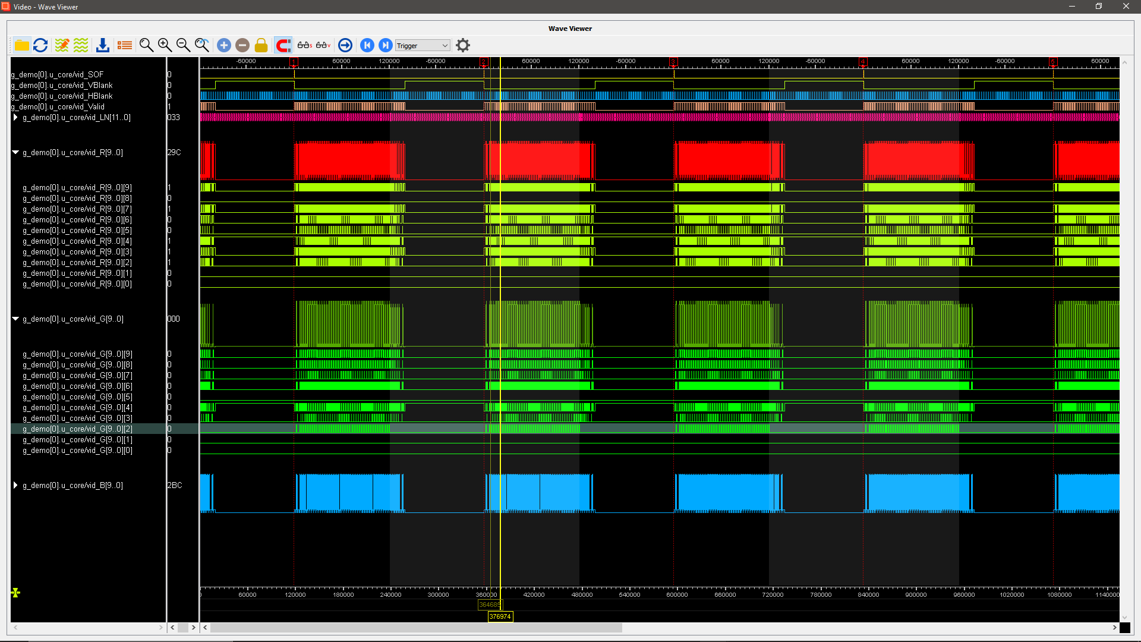Expand the vid_LN[11..0] bus
Viewport: 1141px width, 642px height.
[x=15, y=118]
